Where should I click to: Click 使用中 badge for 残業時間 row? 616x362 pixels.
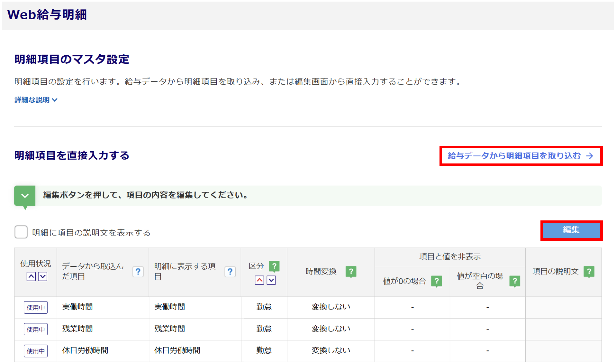pos(36,329)
